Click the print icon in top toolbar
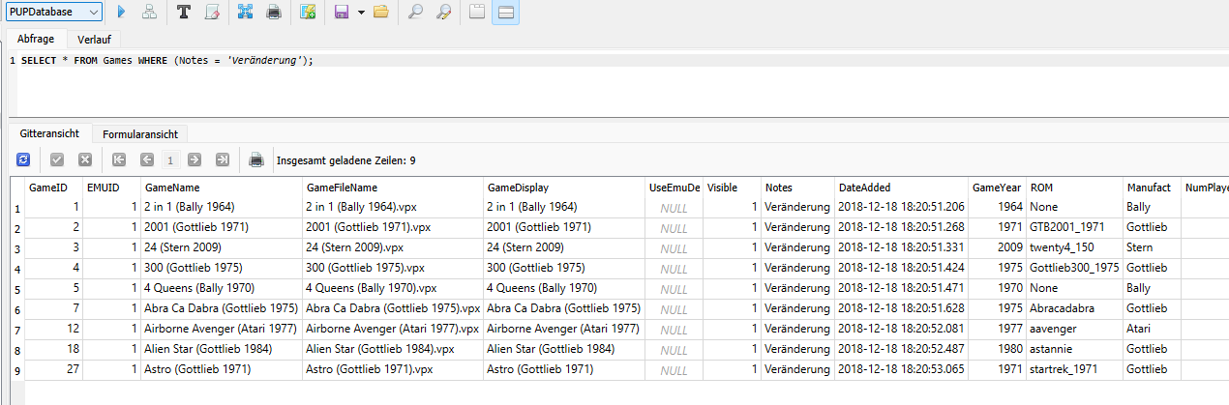The height and width of the screenshot is (405, 1229). (274, 12)
